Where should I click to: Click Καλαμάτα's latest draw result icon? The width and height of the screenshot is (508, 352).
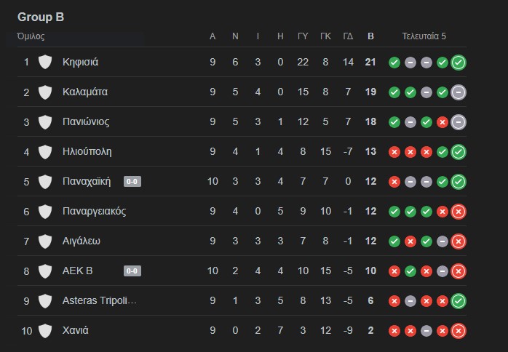[459, 92]
